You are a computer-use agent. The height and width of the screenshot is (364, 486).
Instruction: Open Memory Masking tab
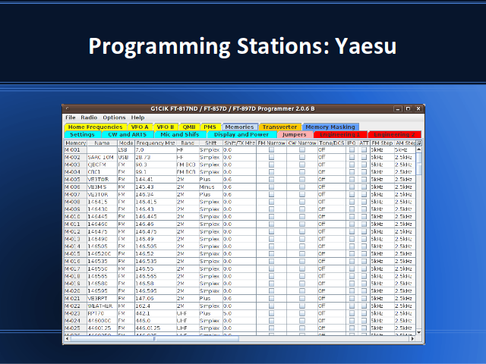[x=330, y=127]
